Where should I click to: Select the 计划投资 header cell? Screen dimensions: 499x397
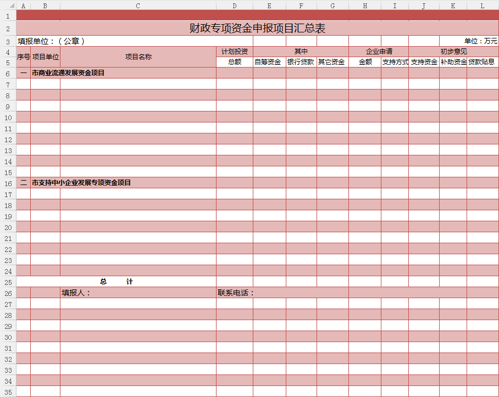pyautogui.click(x=235, y=52)
